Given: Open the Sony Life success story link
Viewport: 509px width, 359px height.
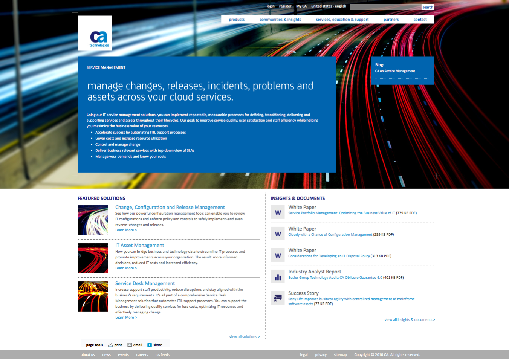Looking at the screenshot, I should tap(351, 301).
